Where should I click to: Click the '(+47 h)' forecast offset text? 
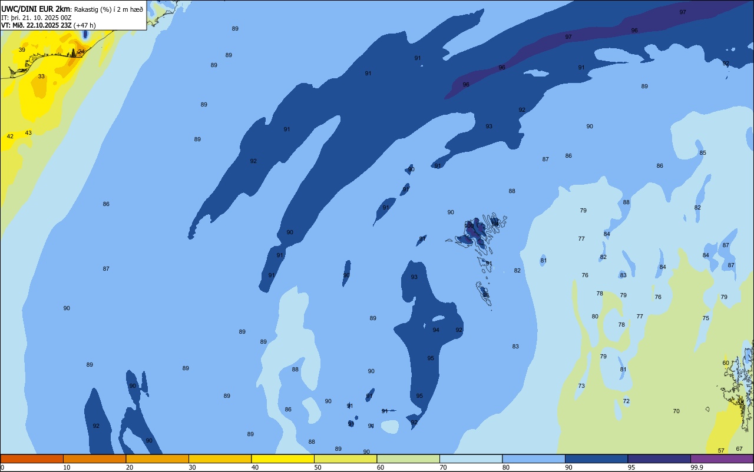(85, 25)
